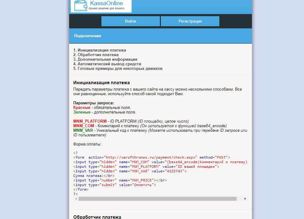Click the 'Красные' legend word
The width and height of the screenshot is (304, 219).
[x=82, y=108]
